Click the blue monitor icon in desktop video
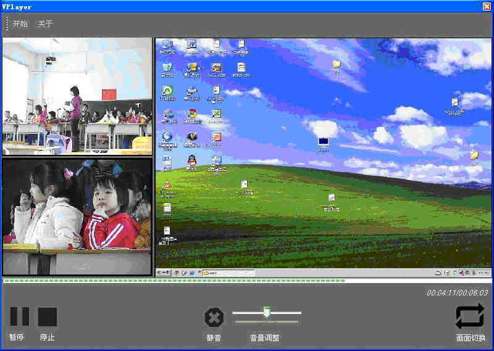The height and width of the screenshot is (351, 494). coord(324,142)
